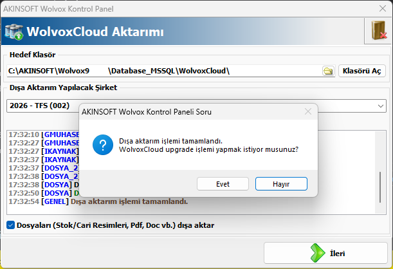Select the 17:32:37 DOSYA_2 log line
This screenshot has width=393, height=269.
(44, 168)
